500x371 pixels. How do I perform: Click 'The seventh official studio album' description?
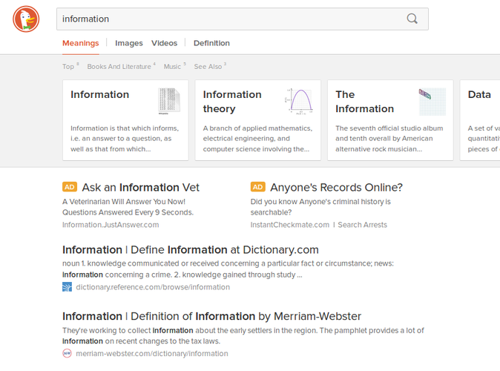pyautogui.click(x=389, y=139)
